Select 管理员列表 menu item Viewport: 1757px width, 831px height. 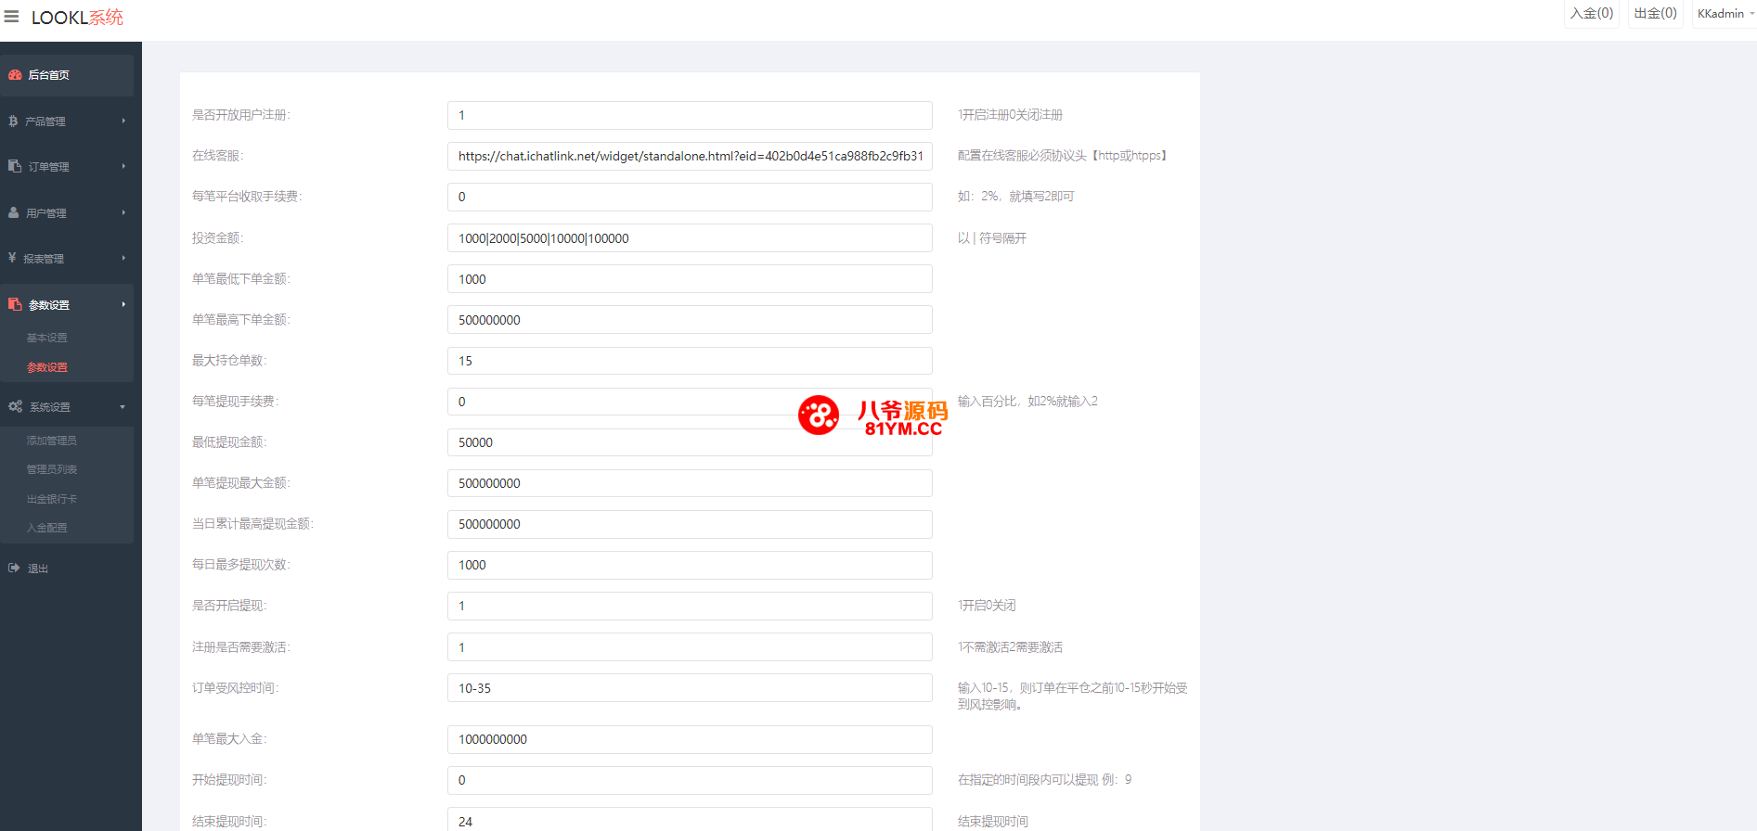tap(52, 470)
